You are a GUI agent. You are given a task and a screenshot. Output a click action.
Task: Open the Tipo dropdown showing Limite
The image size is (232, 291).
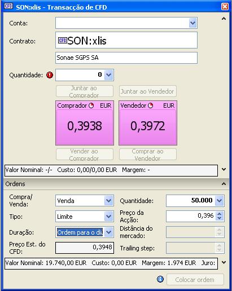click(109, 217)
